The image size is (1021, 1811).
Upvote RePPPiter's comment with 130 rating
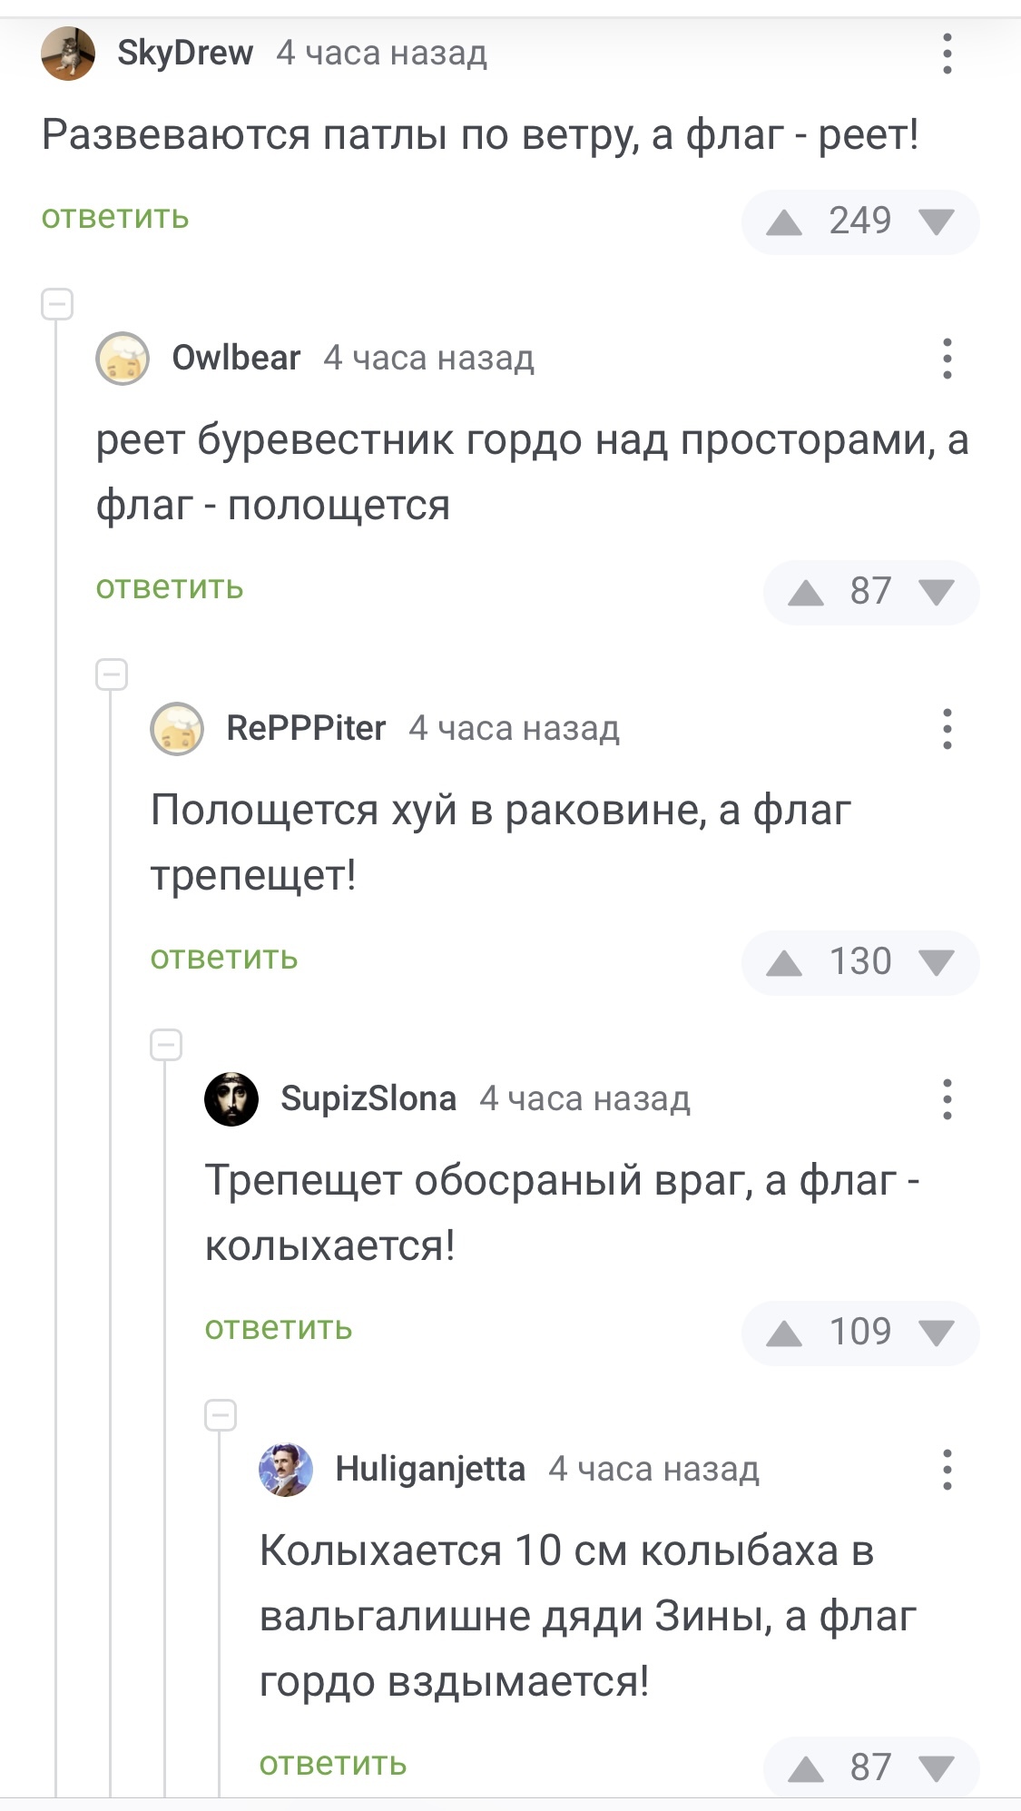point(784,962)
